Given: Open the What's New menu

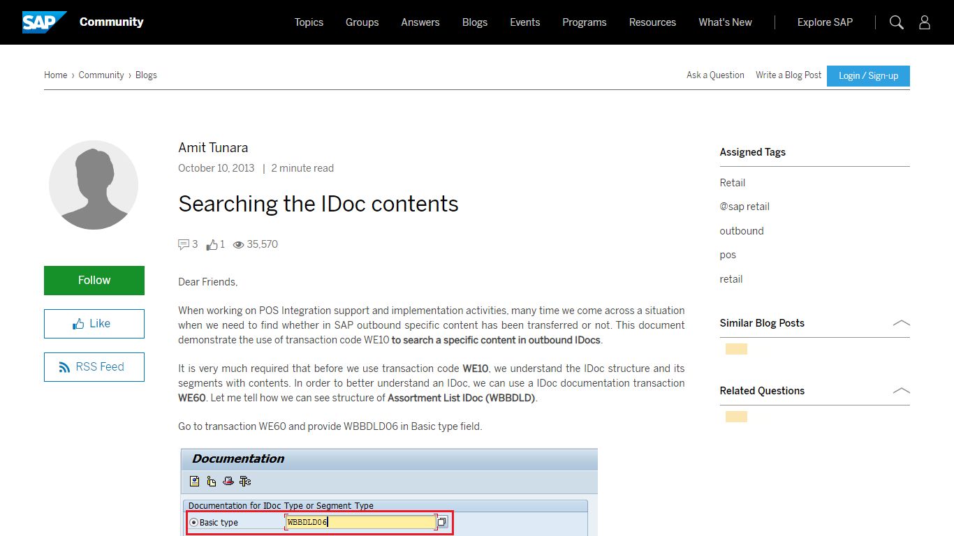Looking at the screenshot, I should 725,22.
